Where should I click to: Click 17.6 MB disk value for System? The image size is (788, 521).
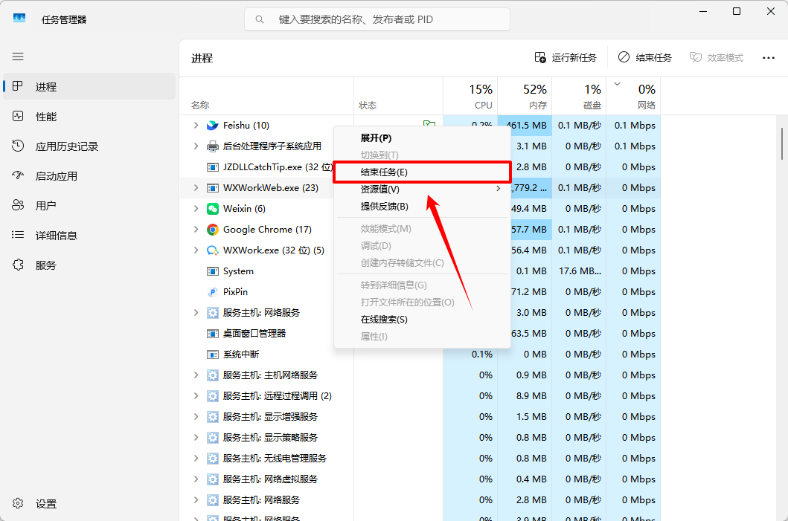(580, 271)
